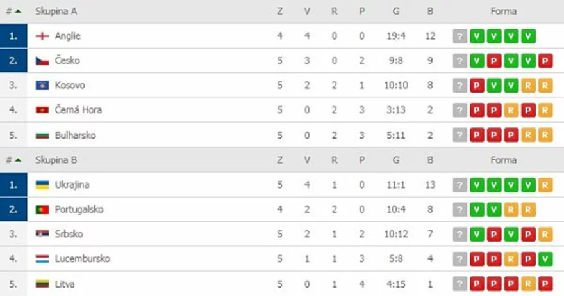Click the Portugal flag icon
This screenshot has height=296, width=564.
pos(42,210)
